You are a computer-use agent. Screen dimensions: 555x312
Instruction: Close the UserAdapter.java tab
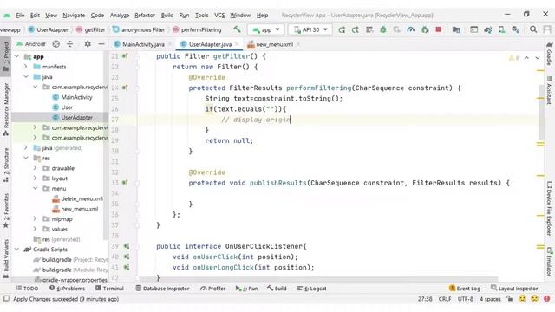pos(237,44)
